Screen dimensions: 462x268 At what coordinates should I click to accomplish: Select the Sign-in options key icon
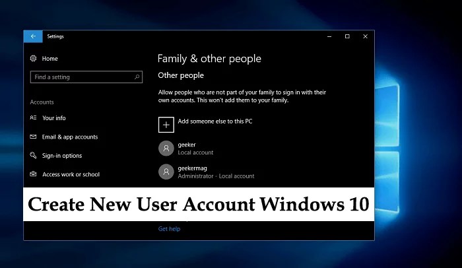(33, 155)
